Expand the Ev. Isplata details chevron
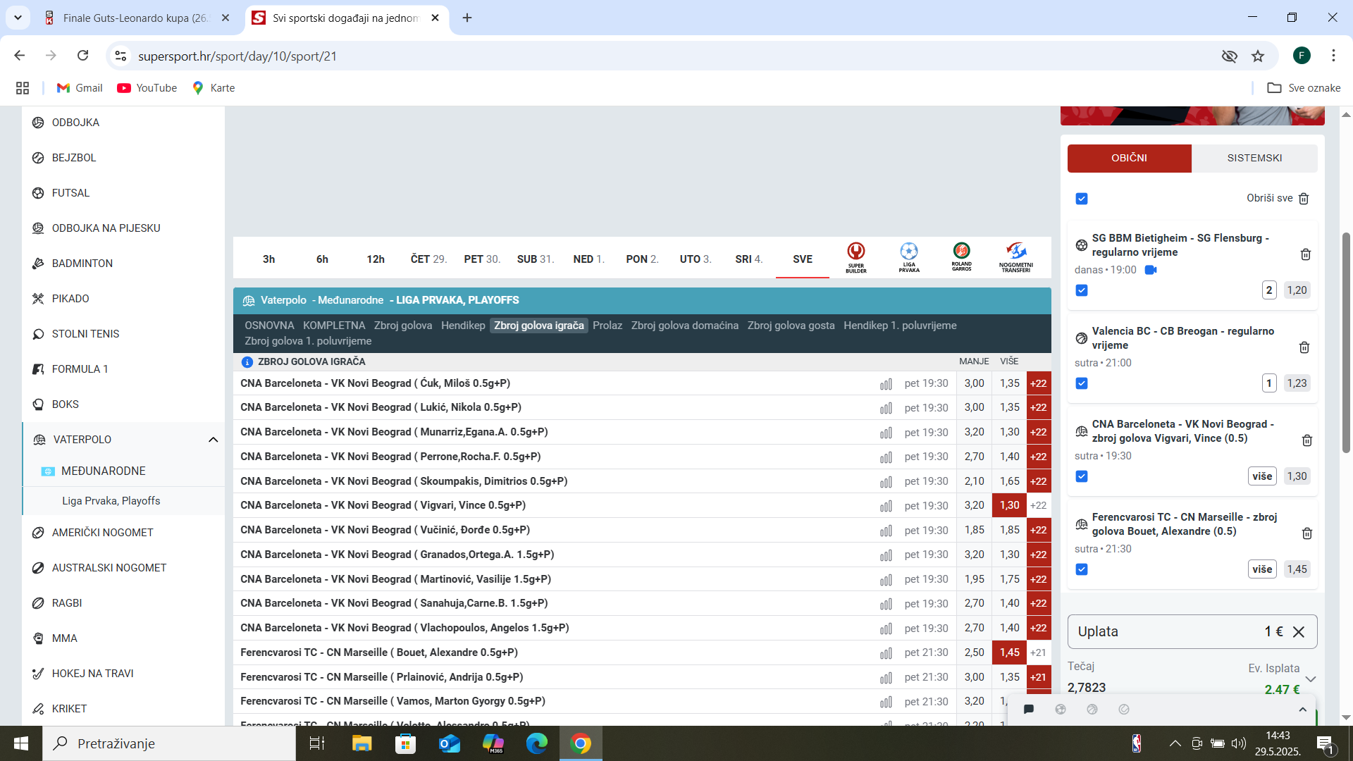This screenshot has height=761, width=1353. coord(1311,679)
